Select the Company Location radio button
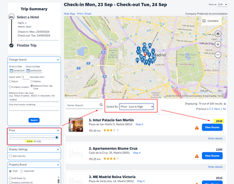The height and width of the screenshot is (184, 234). point(10,87)
